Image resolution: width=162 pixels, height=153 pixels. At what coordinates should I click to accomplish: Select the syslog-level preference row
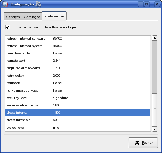(x=78, y=128)
